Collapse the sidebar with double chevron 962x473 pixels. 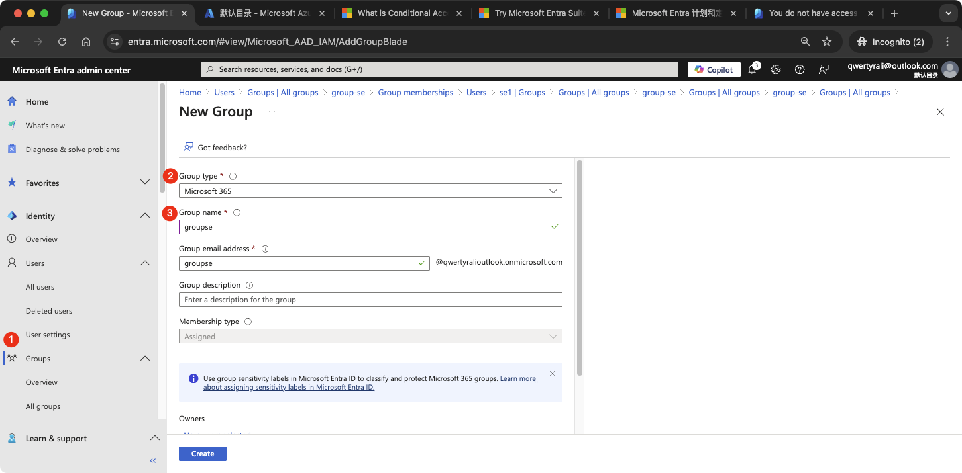[x=153, y=460]
